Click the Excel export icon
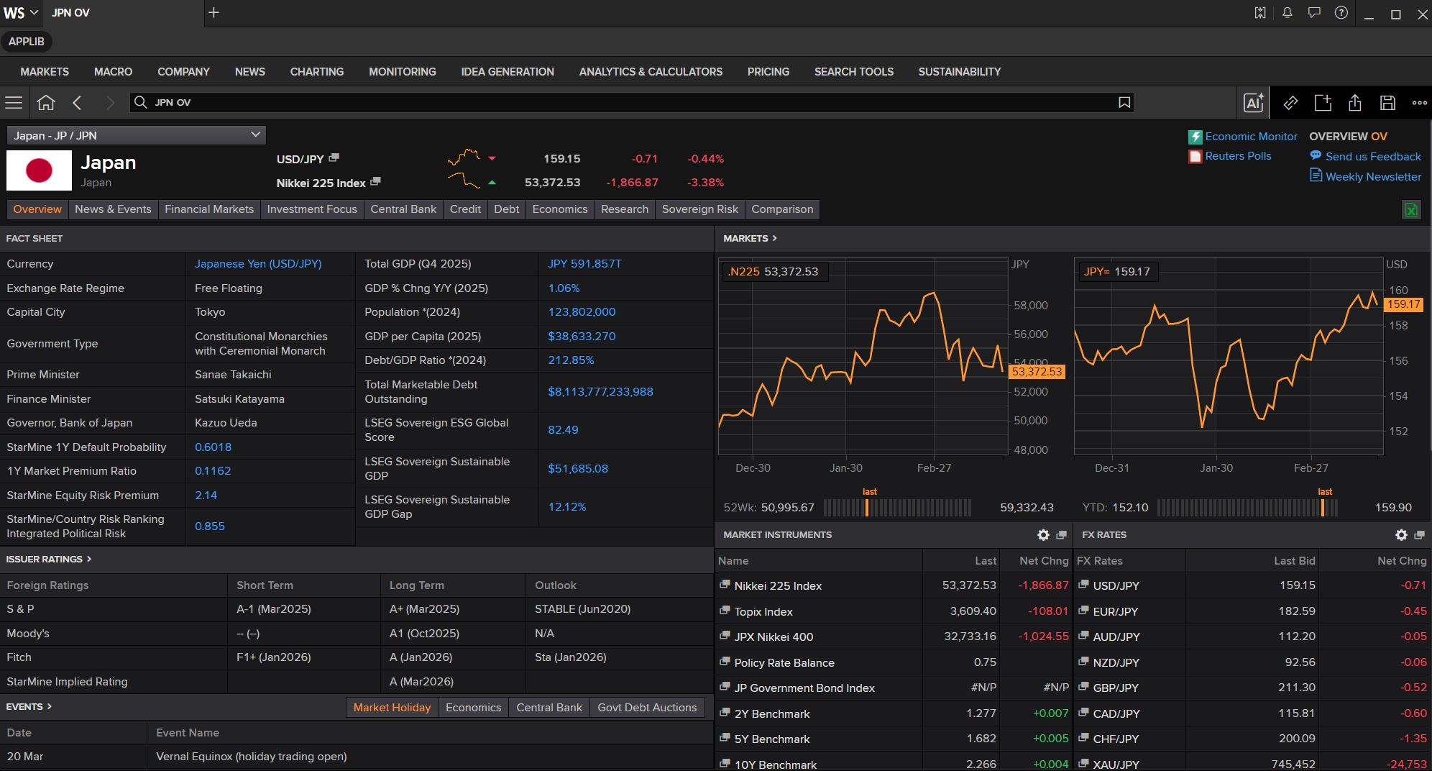 1411,210
